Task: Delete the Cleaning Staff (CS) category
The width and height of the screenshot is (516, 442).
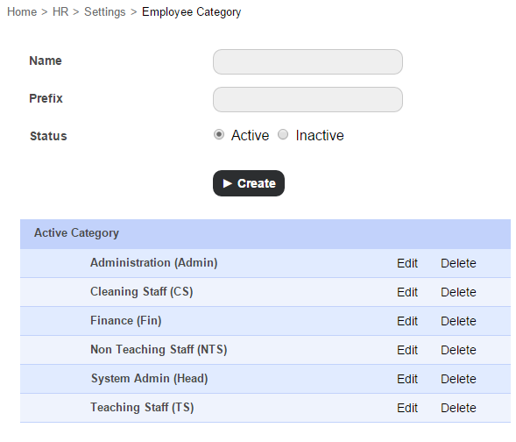Action: coord(458,292)
